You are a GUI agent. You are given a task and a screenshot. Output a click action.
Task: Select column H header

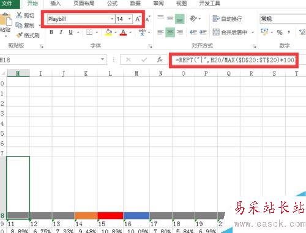click(x=18, y=73)
